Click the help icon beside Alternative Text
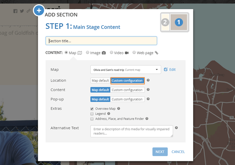This screenshot has height=165, width=235. 176,128
